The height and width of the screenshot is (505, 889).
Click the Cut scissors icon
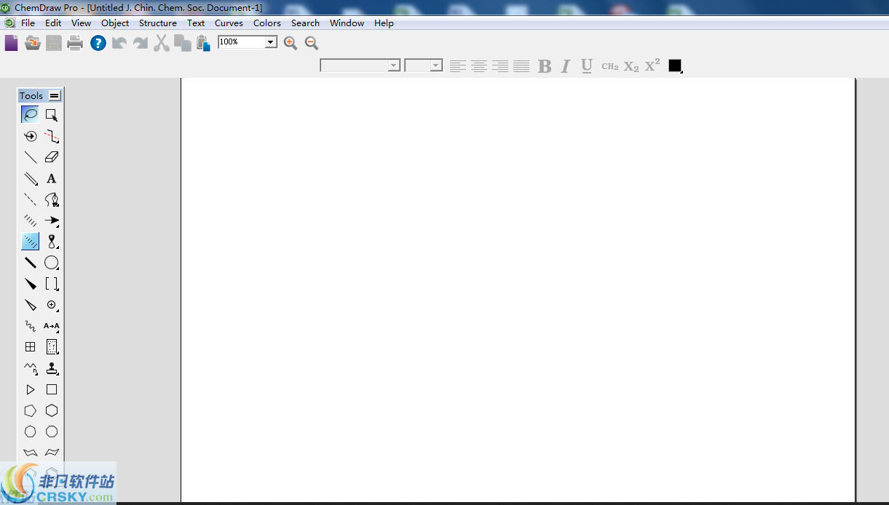pos(161,43)
